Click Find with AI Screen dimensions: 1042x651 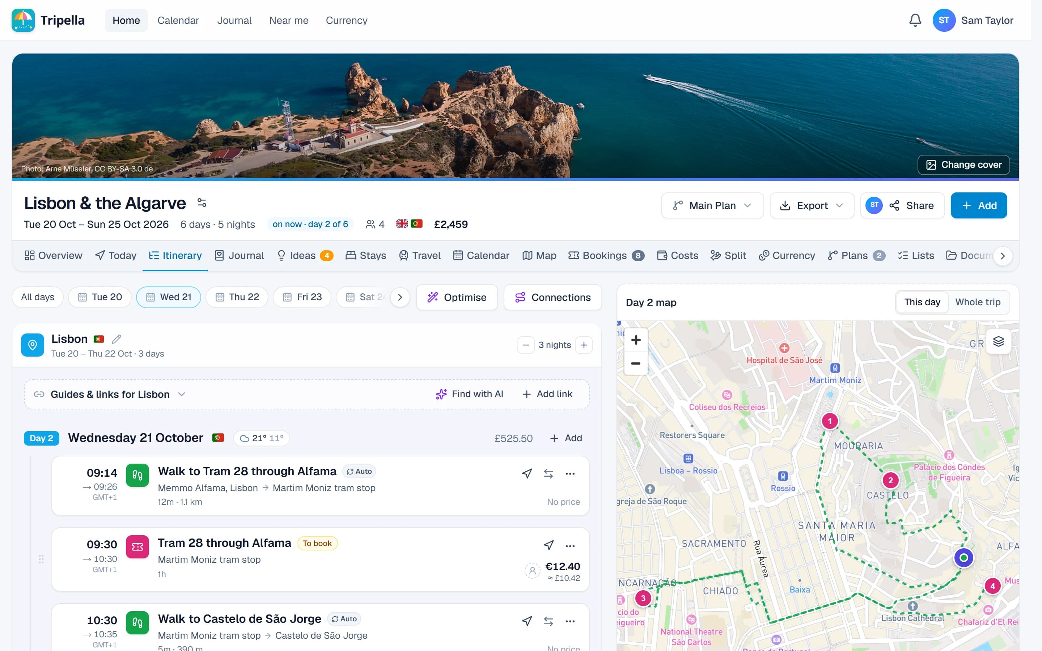pos(469,394)
